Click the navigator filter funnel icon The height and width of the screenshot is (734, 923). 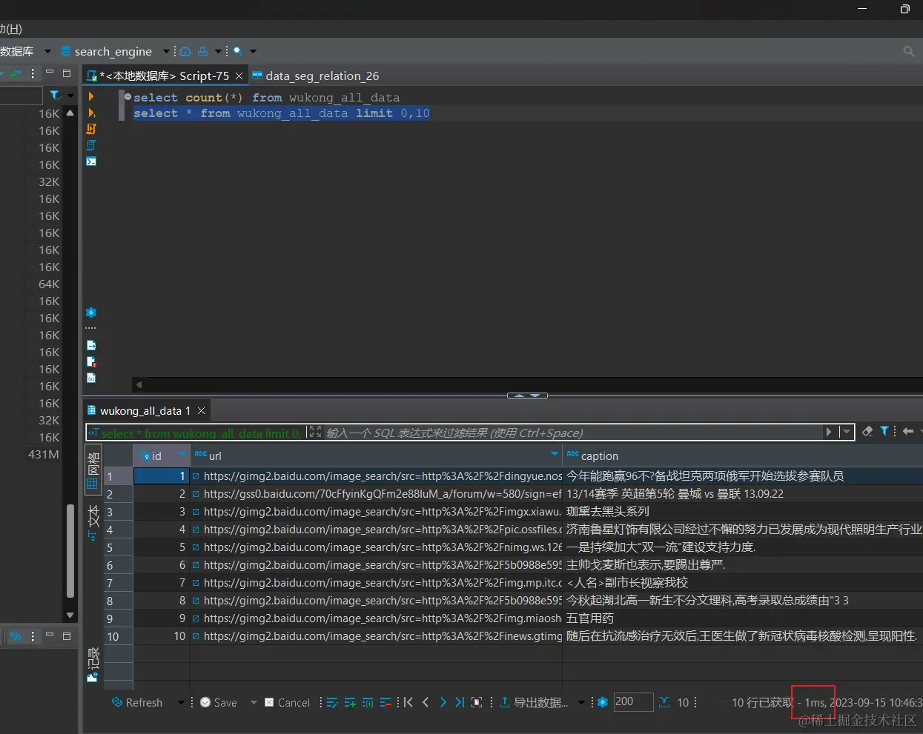click(54, 96)
